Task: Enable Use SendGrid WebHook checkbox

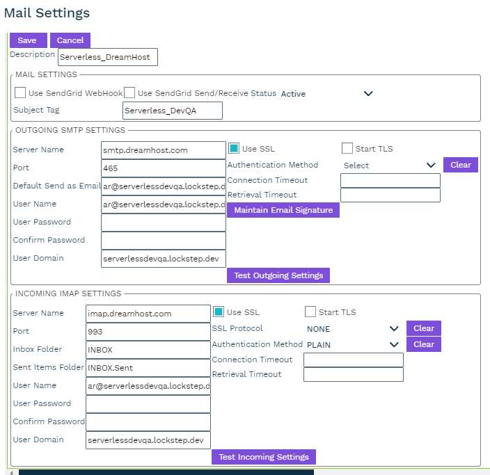Action: pos(20,92)
